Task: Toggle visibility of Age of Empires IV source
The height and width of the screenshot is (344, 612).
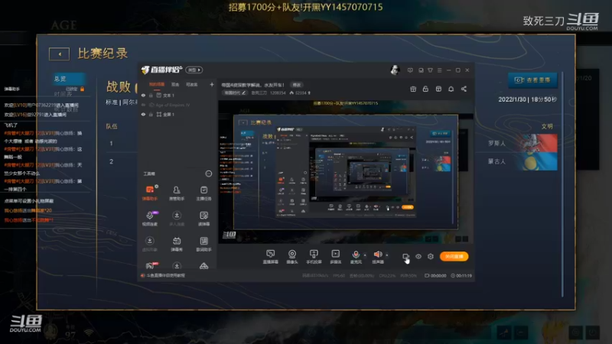Action: (x=143, y=105)
